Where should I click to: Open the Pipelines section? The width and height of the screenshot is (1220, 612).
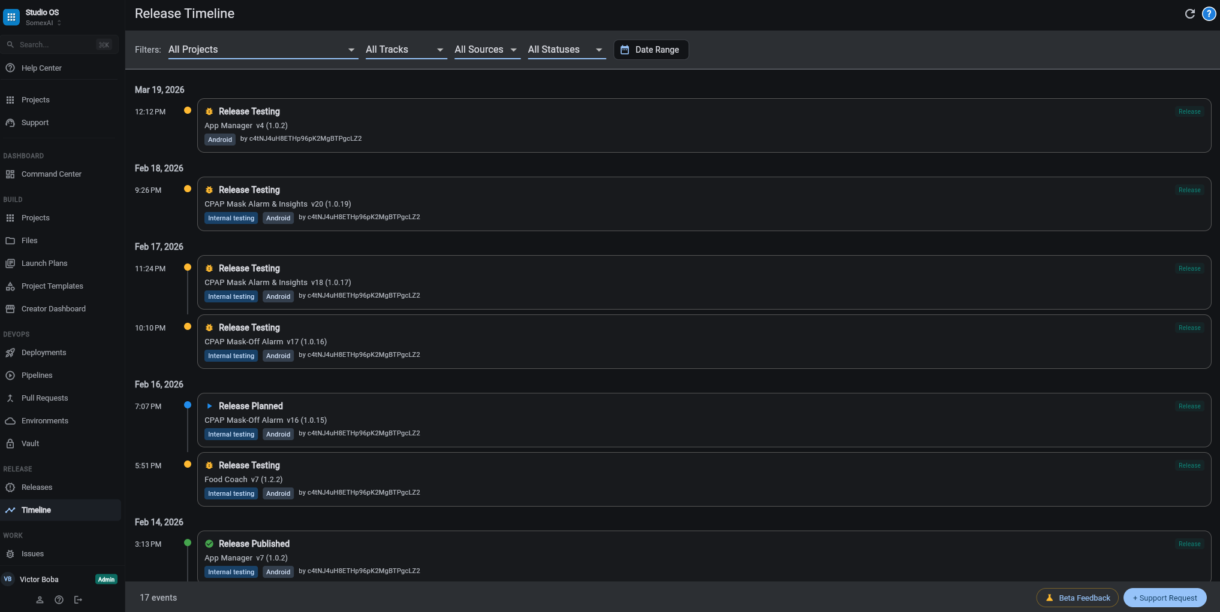point(38,375)
